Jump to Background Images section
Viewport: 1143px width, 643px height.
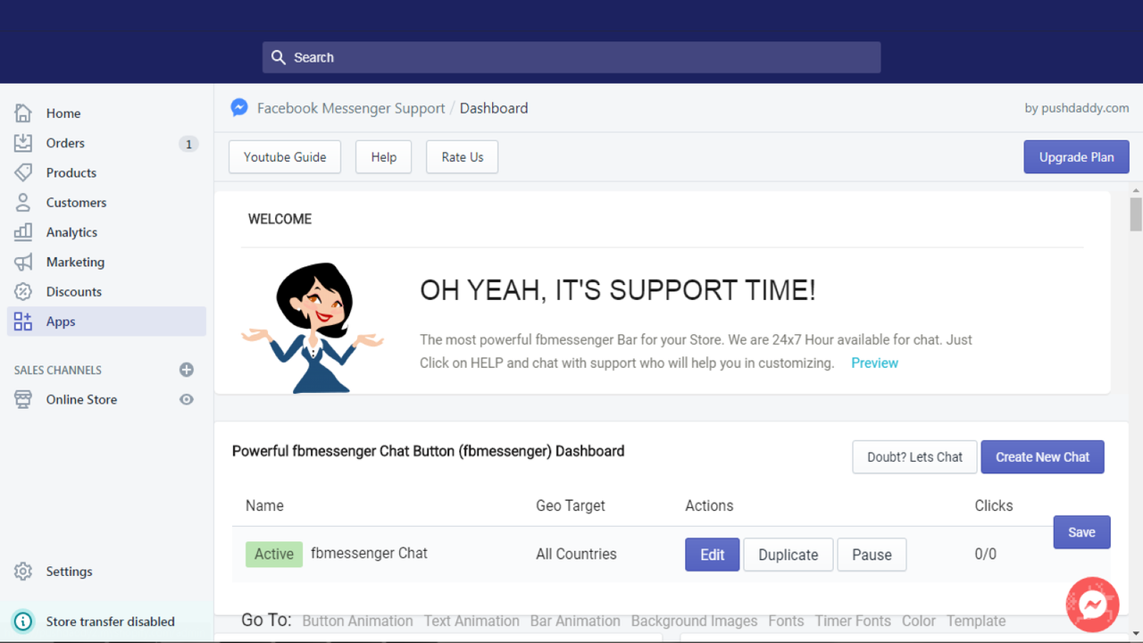694,621
